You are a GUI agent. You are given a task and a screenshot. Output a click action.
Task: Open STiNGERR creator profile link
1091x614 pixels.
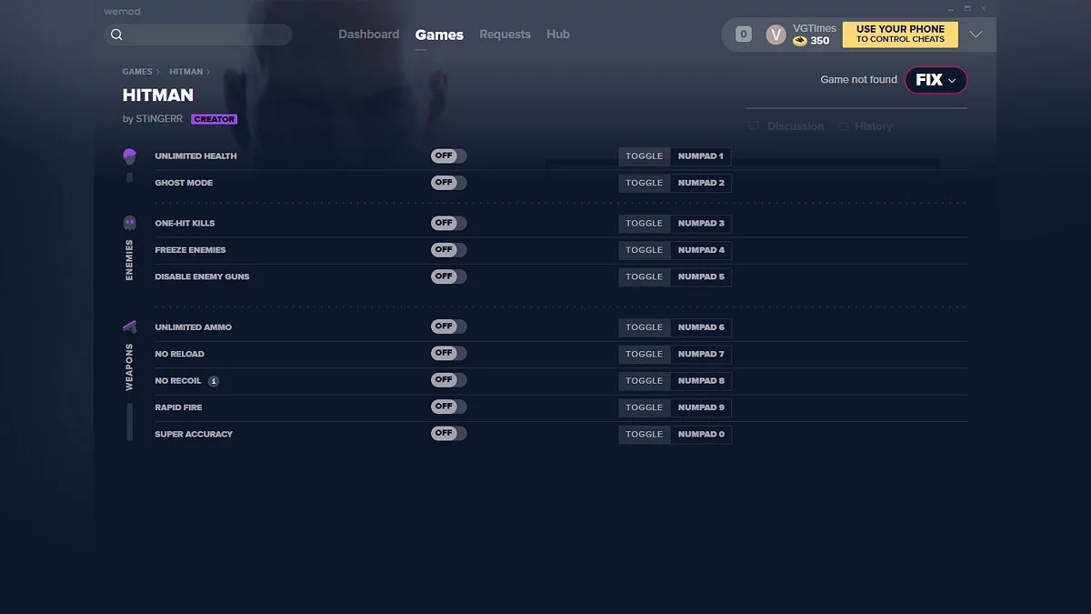159,119
